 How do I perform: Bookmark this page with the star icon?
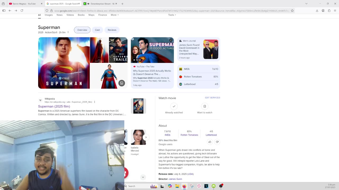(292, 11)
